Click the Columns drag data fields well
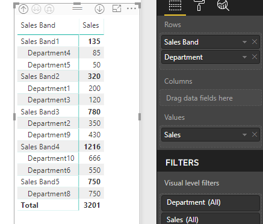263x224 pixels. point(211,98)
